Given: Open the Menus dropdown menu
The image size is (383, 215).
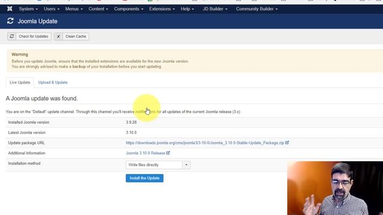Looking at the screenshot, I should point(74,9).
